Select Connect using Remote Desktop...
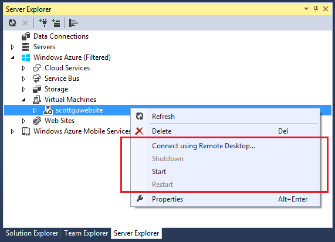 click(225, 146)
